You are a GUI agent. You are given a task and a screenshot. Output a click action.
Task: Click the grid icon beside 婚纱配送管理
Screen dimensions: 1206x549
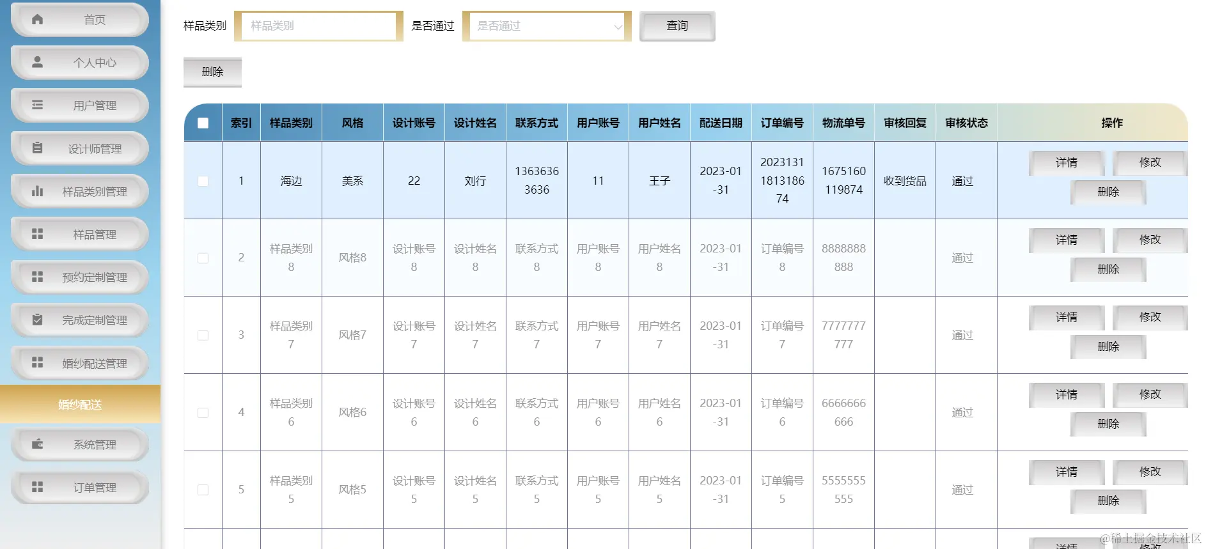pyautogui.click(x=37, y=362)
